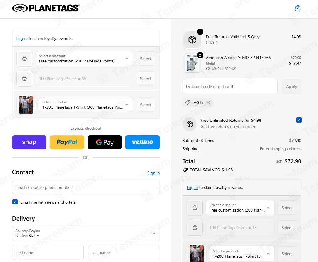Click Select for left T-28C T-Shirt product
Viewport: 318px width, 262px height.
(x=145, y=105)
